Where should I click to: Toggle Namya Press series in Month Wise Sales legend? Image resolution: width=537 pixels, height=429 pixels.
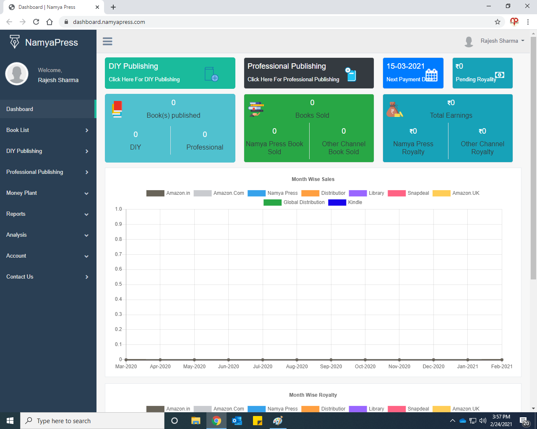click(273, 193)
